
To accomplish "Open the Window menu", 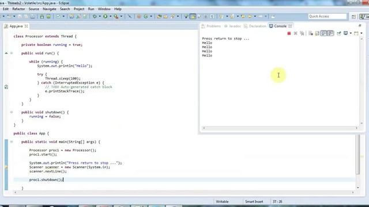I will click(104, 9).
